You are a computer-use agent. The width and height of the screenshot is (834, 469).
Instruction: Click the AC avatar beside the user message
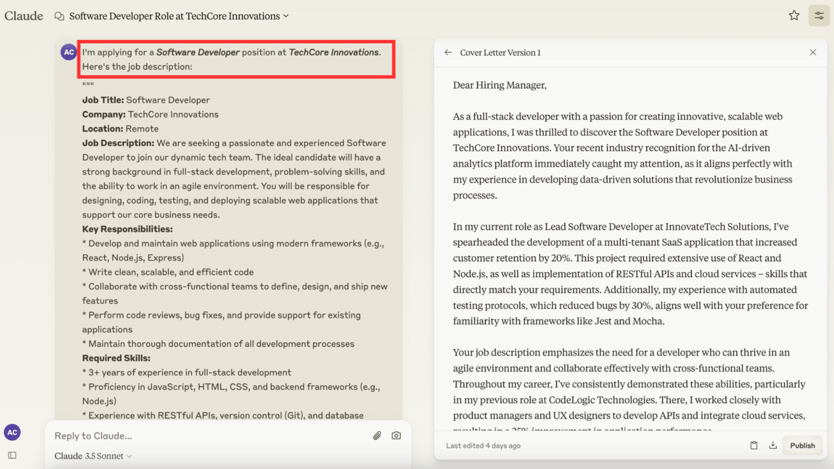tap(68, 52)
